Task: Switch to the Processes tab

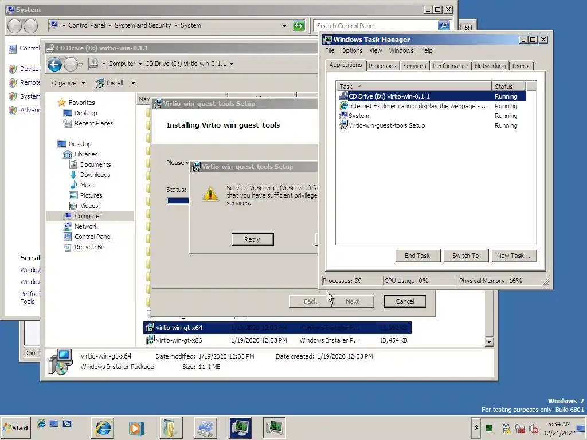Action: pos(382,66)
